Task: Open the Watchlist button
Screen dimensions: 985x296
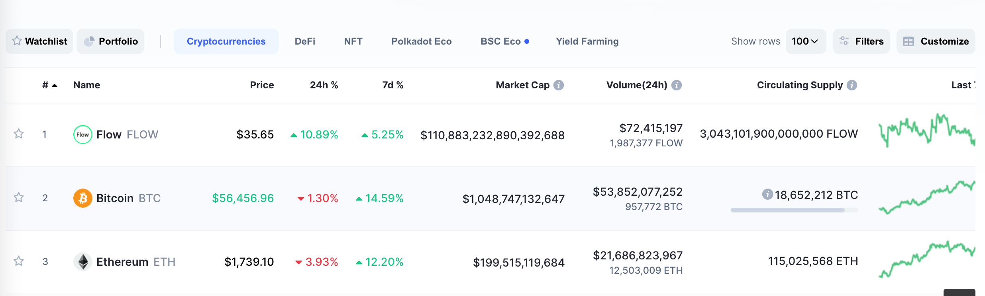Action: [x=39, y=41]
